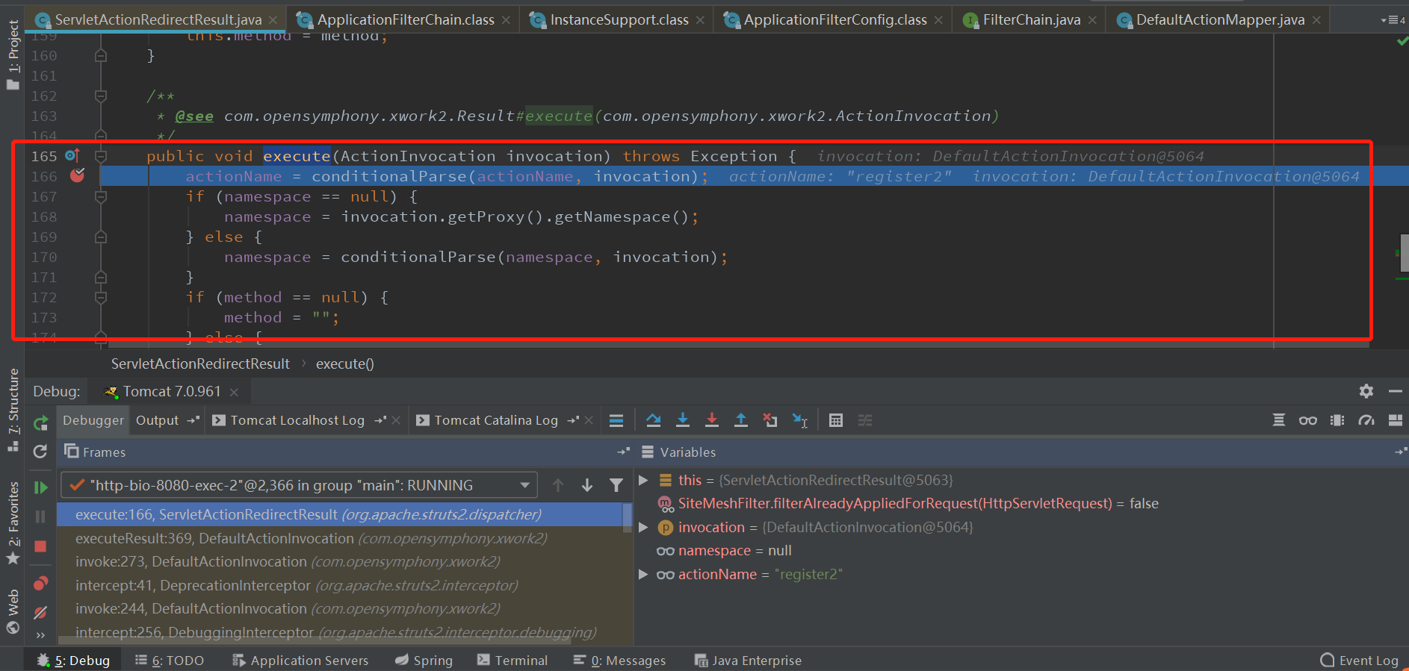Open the 6: TODO tool window
Screen dimensions: 1409x671
pyautogui.click(x=170, y=661)
